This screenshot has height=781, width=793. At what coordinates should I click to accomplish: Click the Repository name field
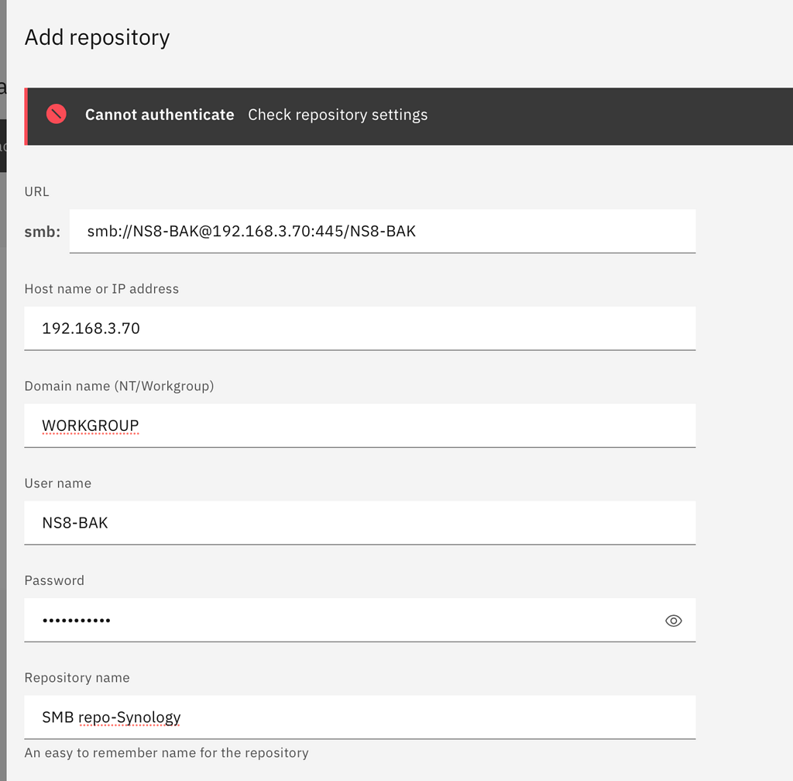click(x=359, y=717)
